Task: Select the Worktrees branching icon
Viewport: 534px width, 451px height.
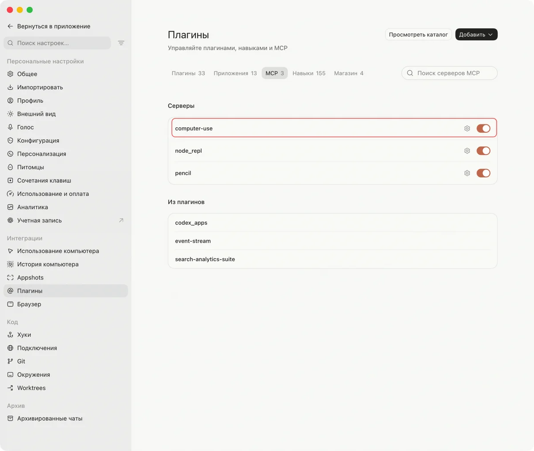Action: (10, 388)
